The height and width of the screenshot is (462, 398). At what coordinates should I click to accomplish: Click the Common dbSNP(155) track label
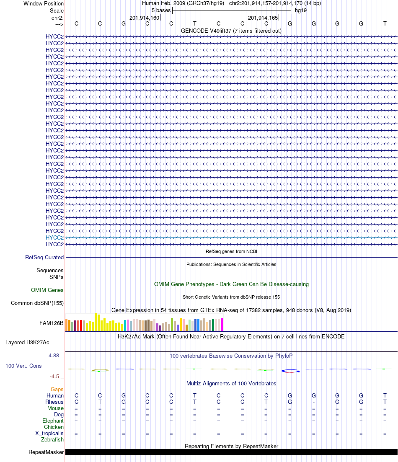pyautogui.click(x=37, y=303)
